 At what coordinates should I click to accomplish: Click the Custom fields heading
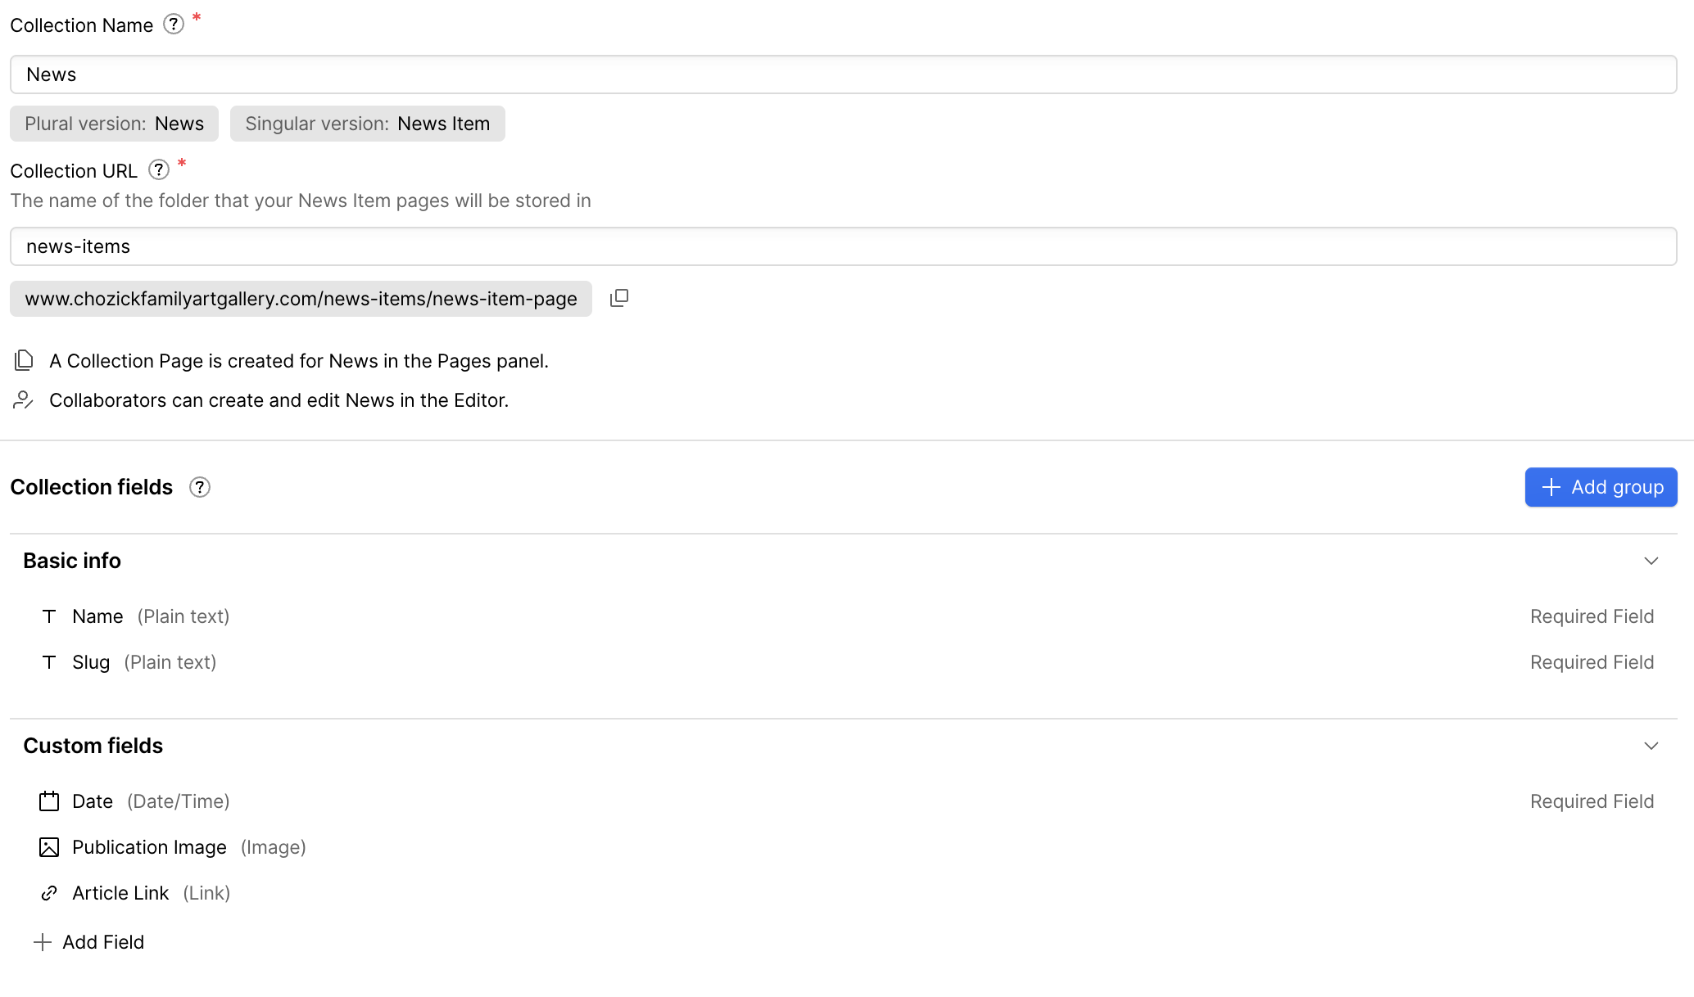click(93, 746)
